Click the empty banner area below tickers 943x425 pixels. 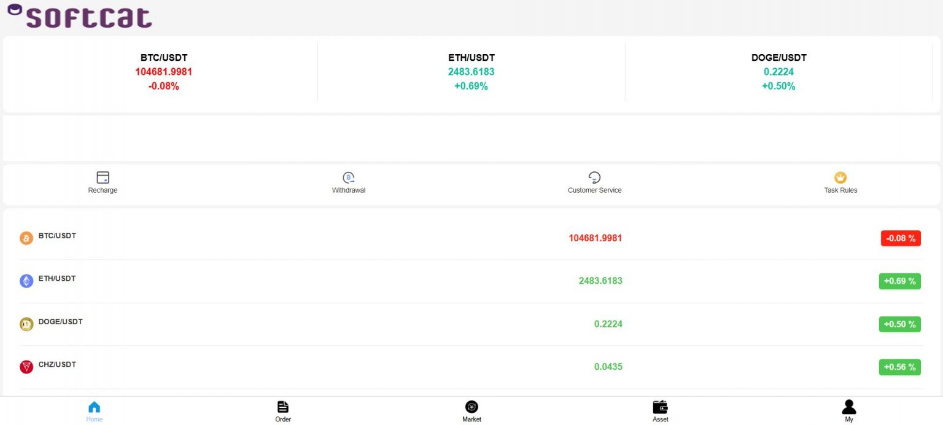coord(471,138)
